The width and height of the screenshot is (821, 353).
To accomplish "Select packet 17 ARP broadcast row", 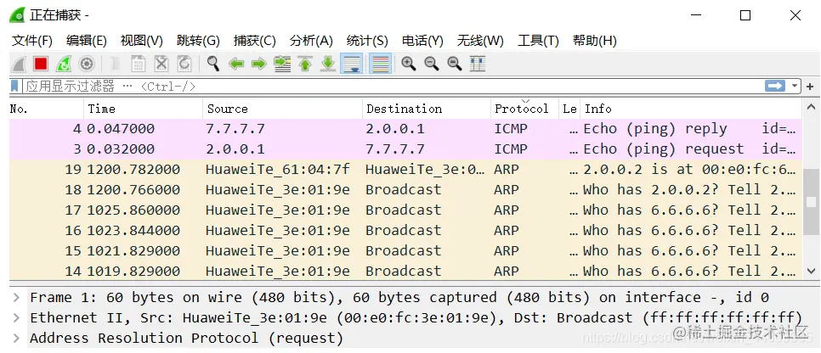I will [405, 210].
